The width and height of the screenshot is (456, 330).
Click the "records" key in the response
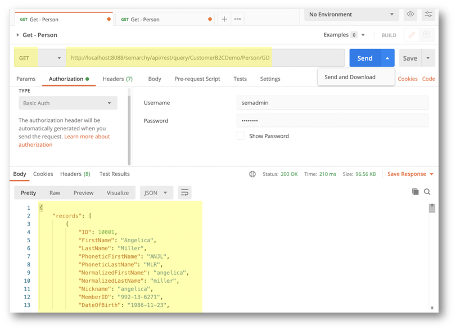point(67,216)
